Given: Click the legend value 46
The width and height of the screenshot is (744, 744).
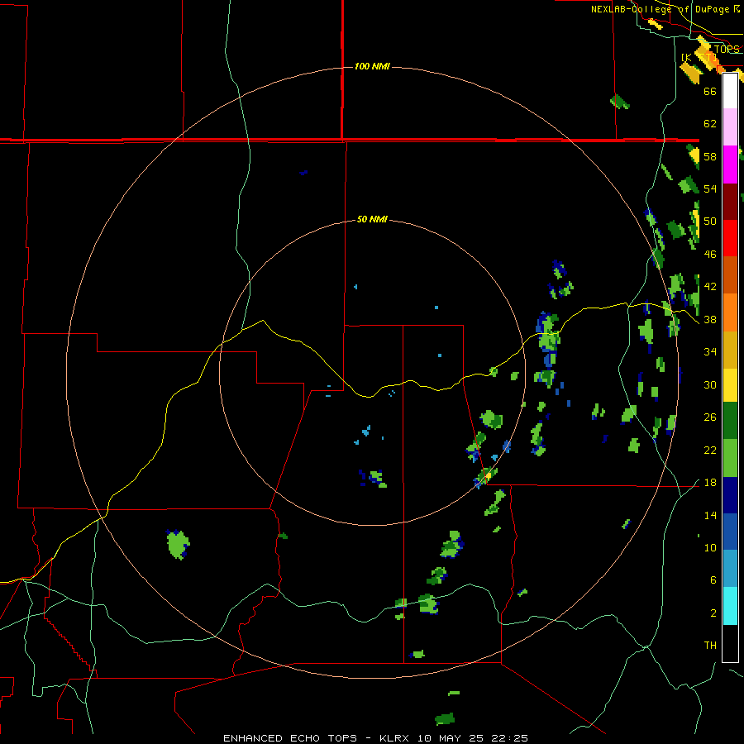Looking at the screenshot, I should (x=710, y=255).
